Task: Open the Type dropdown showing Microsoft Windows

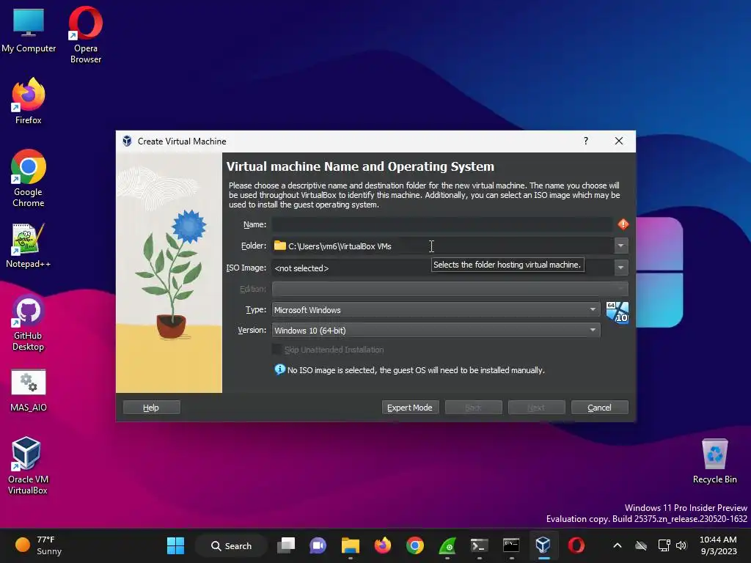Action: pos(436,310)
